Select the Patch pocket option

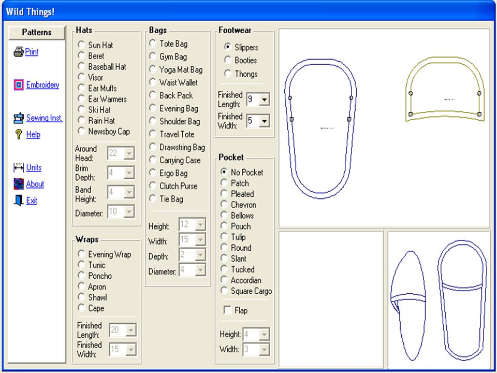(224, 183)
